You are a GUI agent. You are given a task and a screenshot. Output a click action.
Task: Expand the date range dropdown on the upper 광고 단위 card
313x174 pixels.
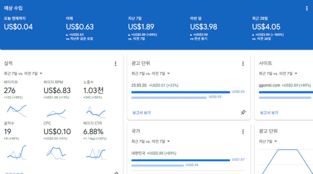(151, 73)
